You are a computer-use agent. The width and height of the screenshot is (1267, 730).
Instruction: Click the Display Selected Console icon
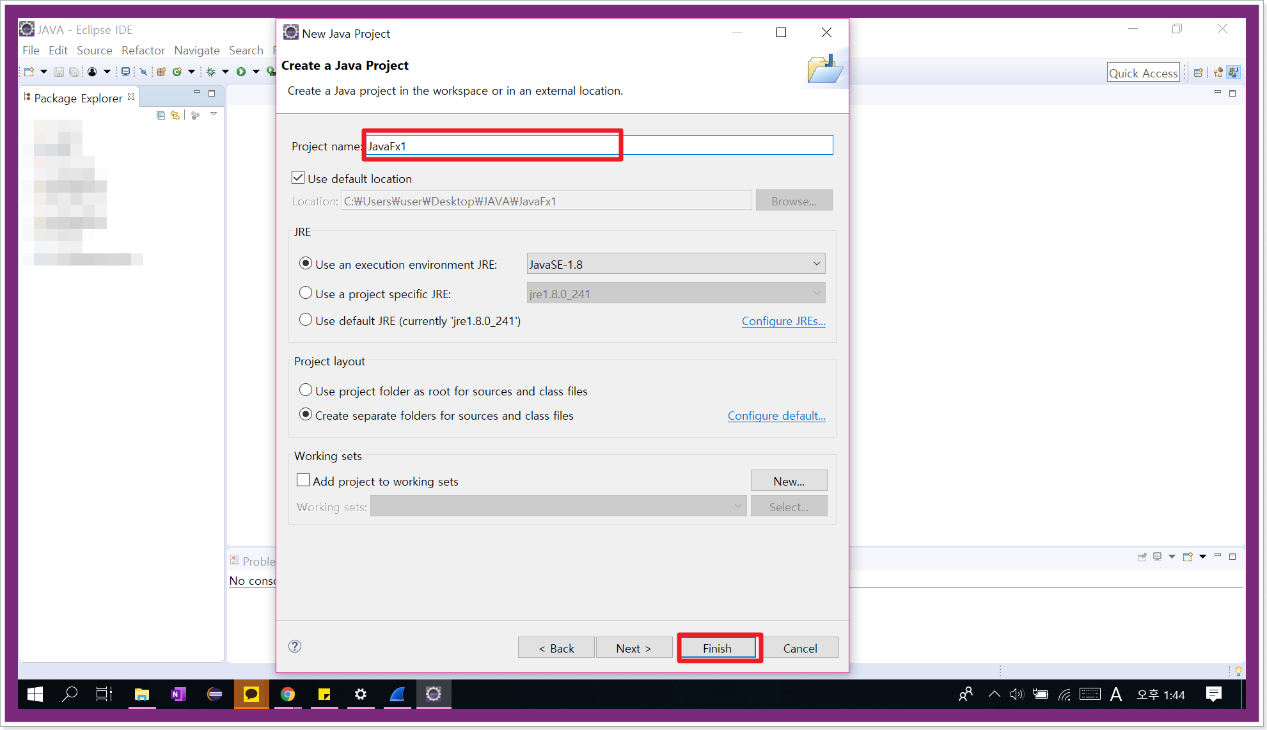pyautogui.click(x=1158, y=557)
